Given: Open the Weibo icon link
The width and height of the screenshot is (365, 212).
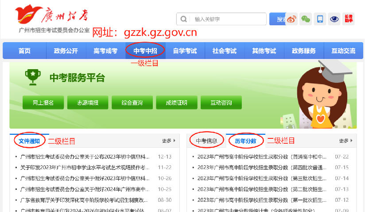Looking at the screenshot, I should (x=291, y=19).
